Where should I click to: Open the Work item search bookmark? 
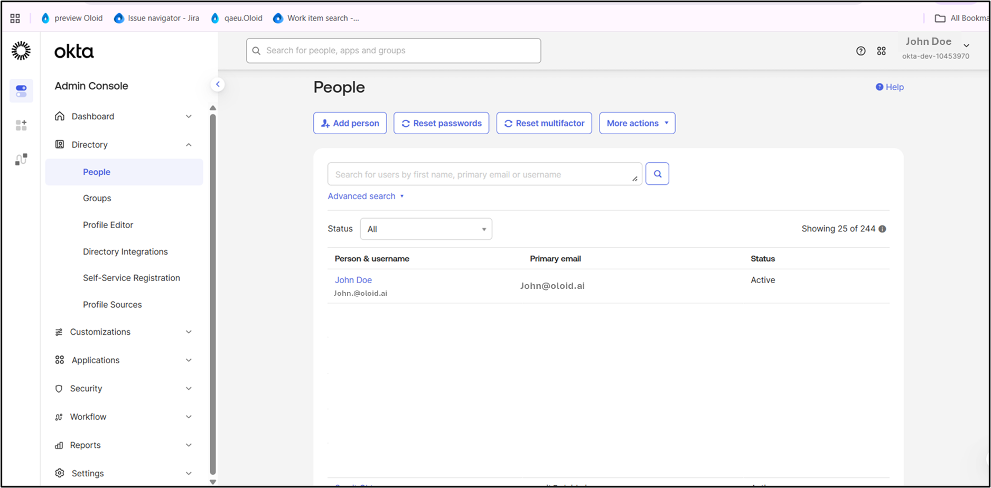coord(316,18)
